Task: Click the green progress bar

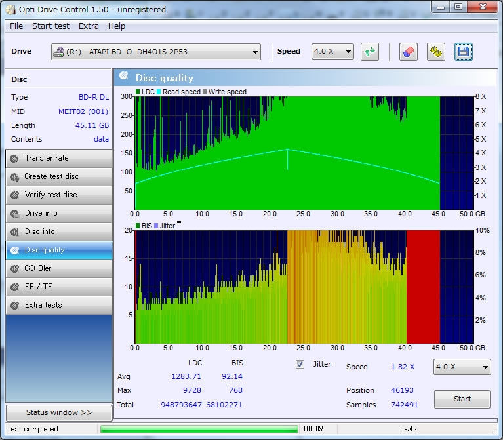Action: (x=199, y=429)
